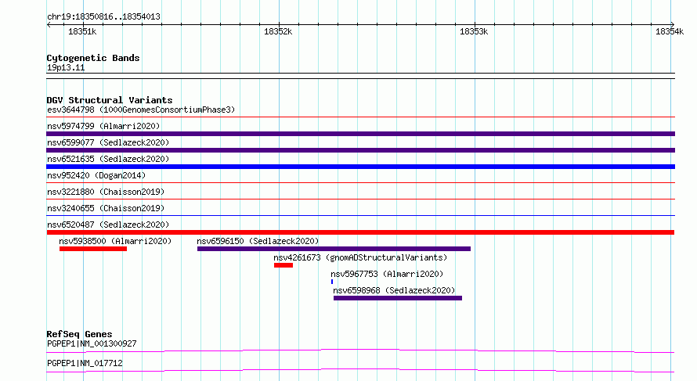This screenshot has width=697, height=381.
Task: Click the right arrow of the ruler
Action: coord(672,24)
